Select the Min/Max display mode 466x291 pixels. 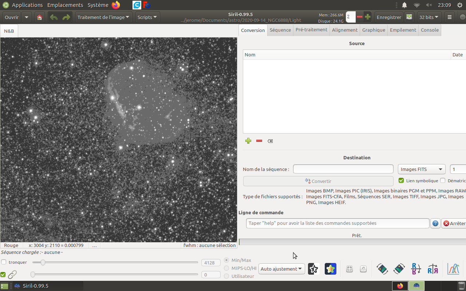pos(226,260)
